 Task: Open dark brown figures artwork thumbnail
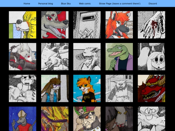coord(119,119)
